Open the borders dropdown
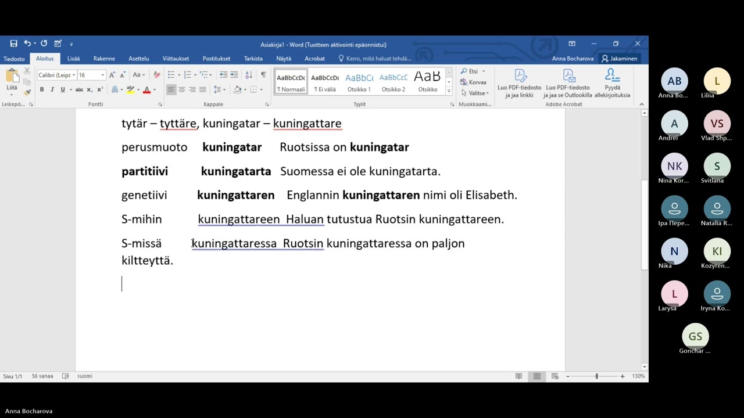The image size is (744, 418). tap(256, 89)
